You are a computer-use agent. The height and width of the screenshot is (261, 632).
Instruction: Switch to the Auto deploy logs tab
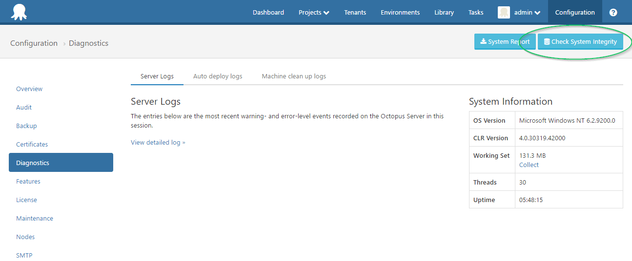(x=218, y=76)
